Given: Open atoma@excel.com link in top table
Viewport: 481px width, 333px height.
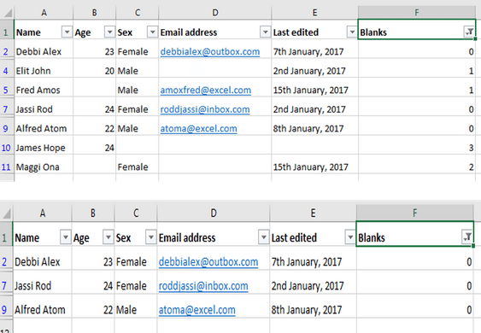Looking at the screenshot, I should [x=198, y=128].
